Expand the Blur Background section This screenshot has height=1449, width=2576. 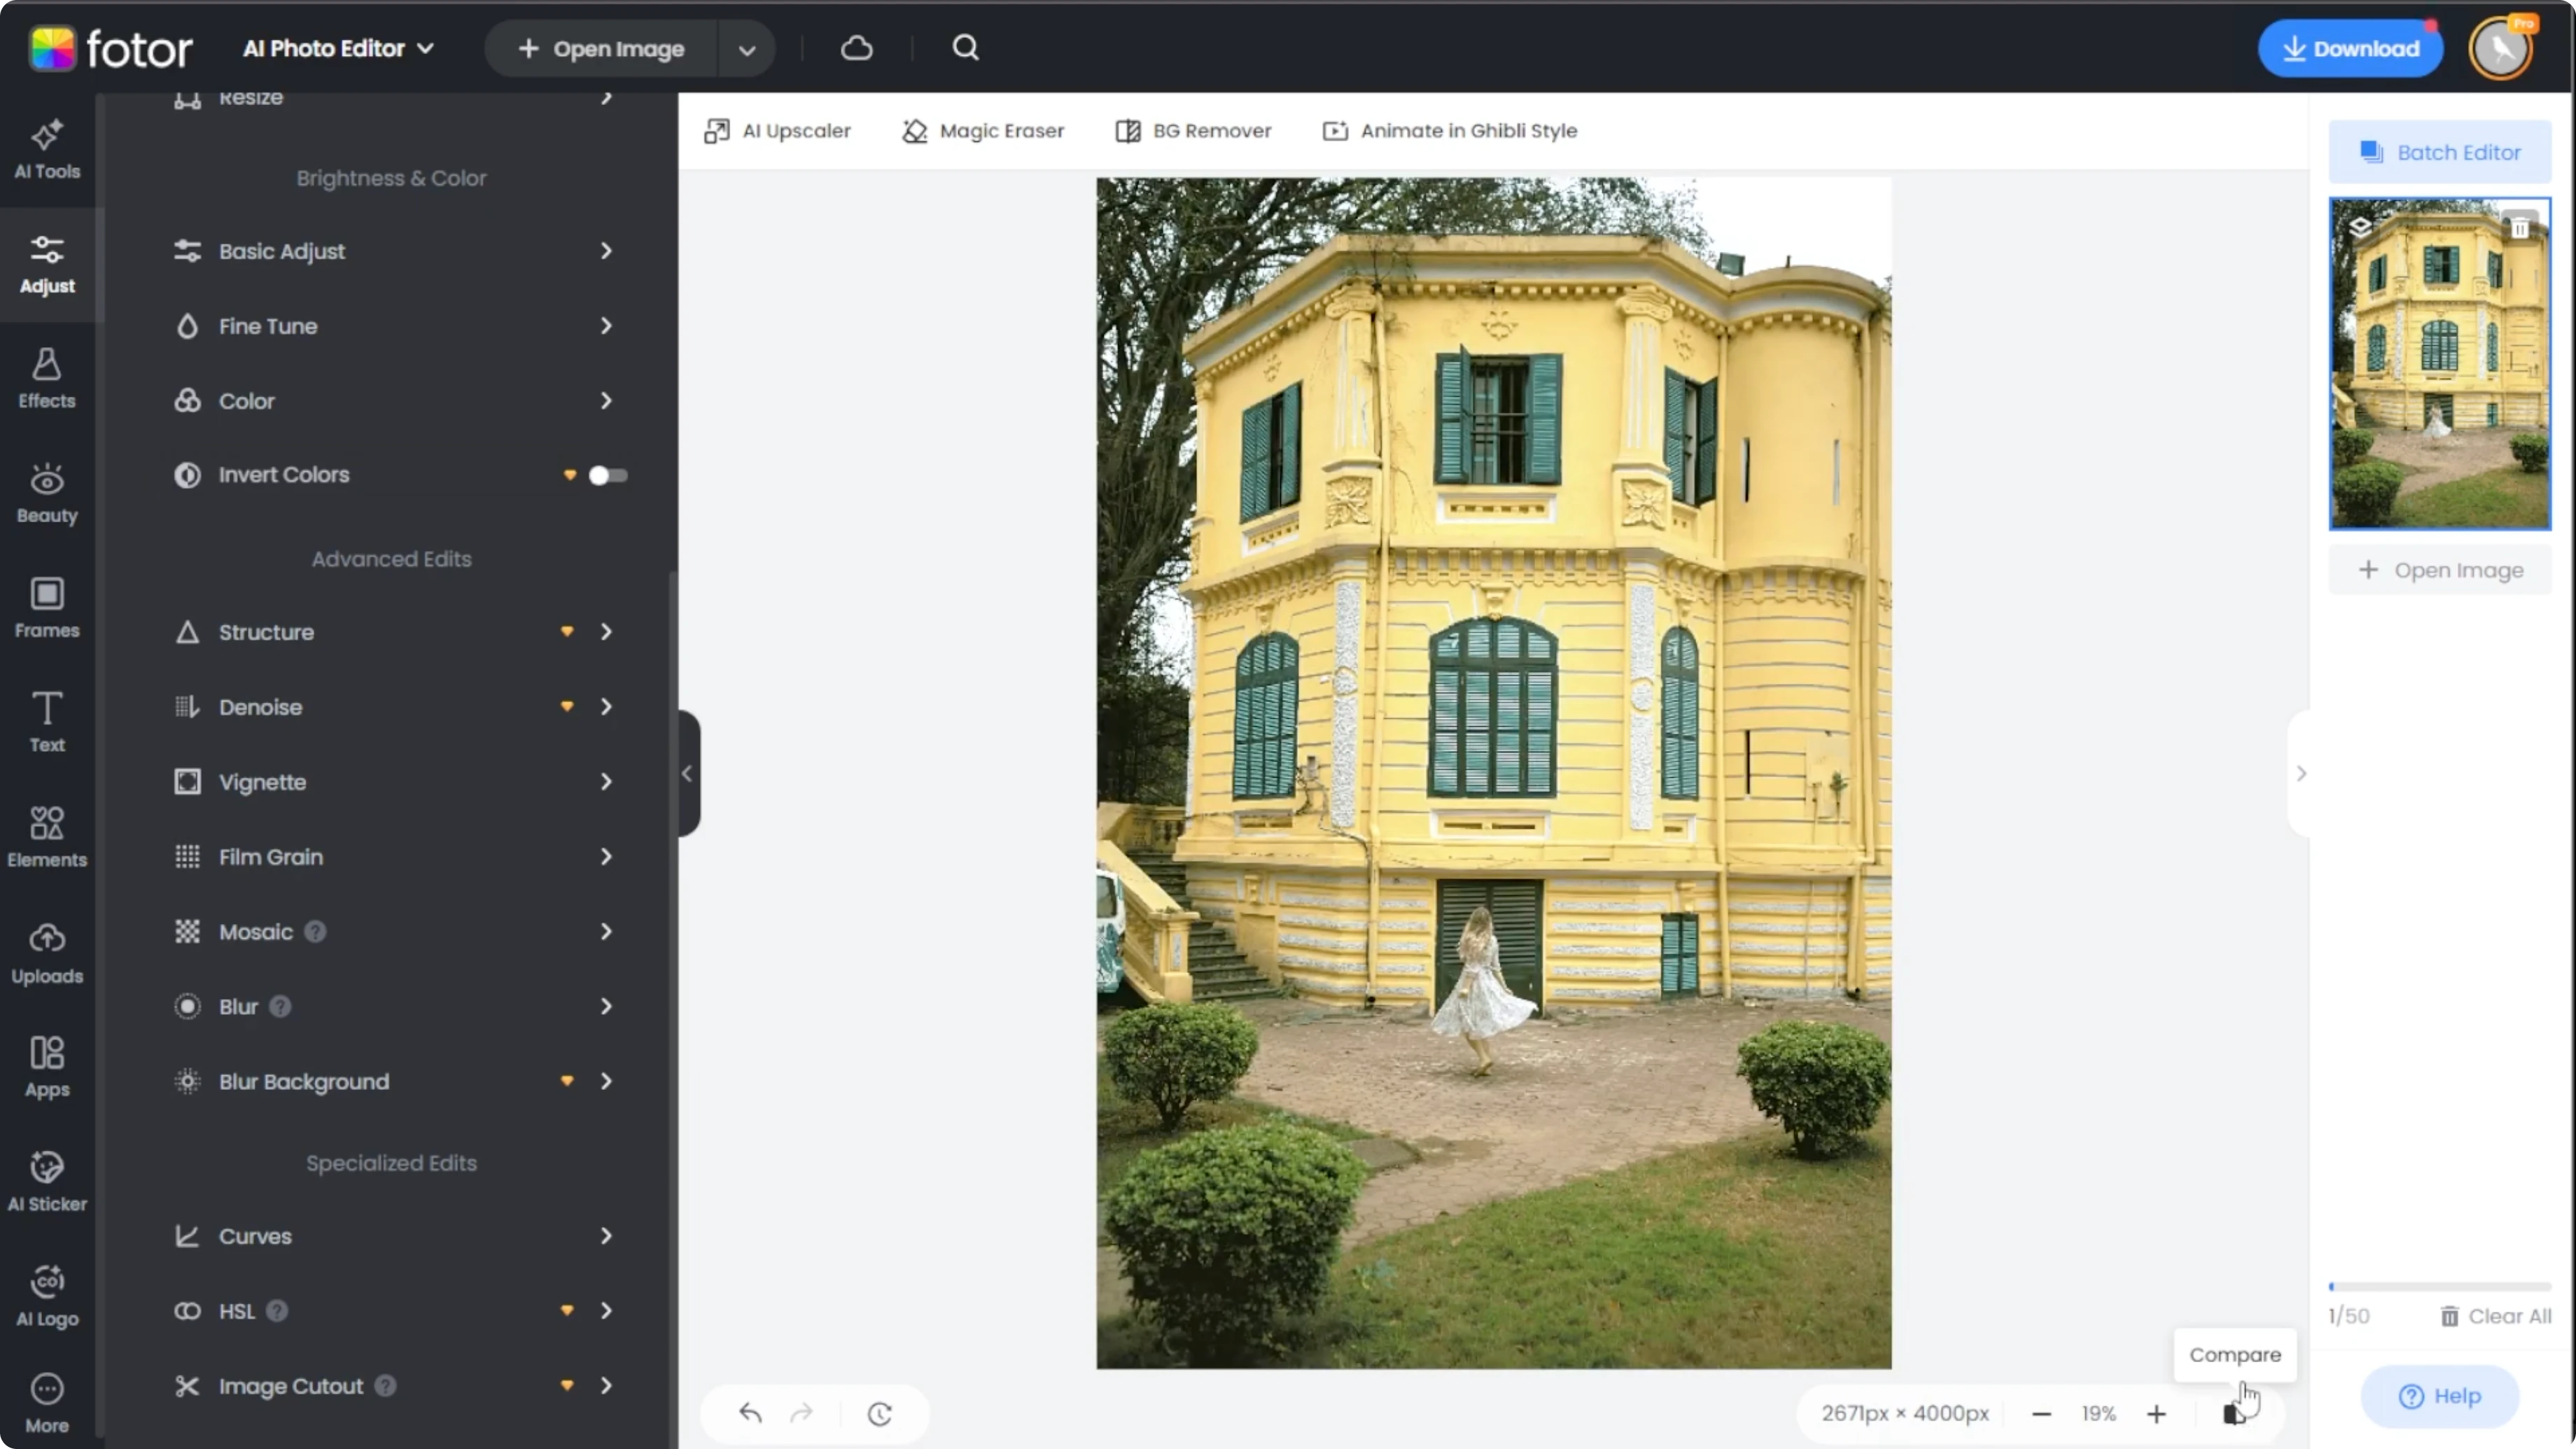click(392, 1082)
